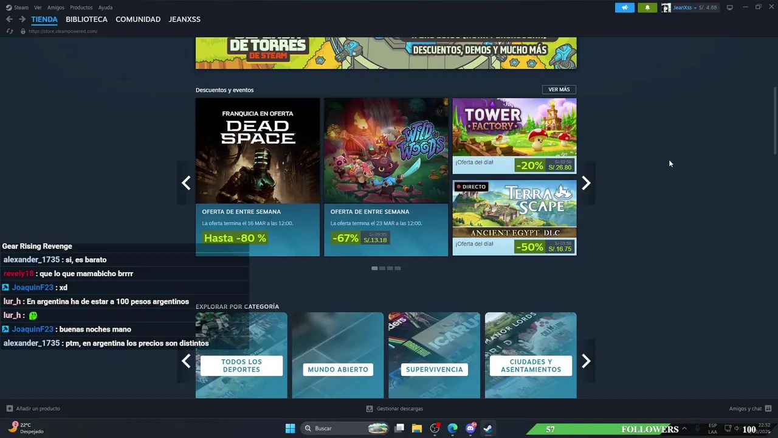Go back with the navigation arrow

(9, 19)
